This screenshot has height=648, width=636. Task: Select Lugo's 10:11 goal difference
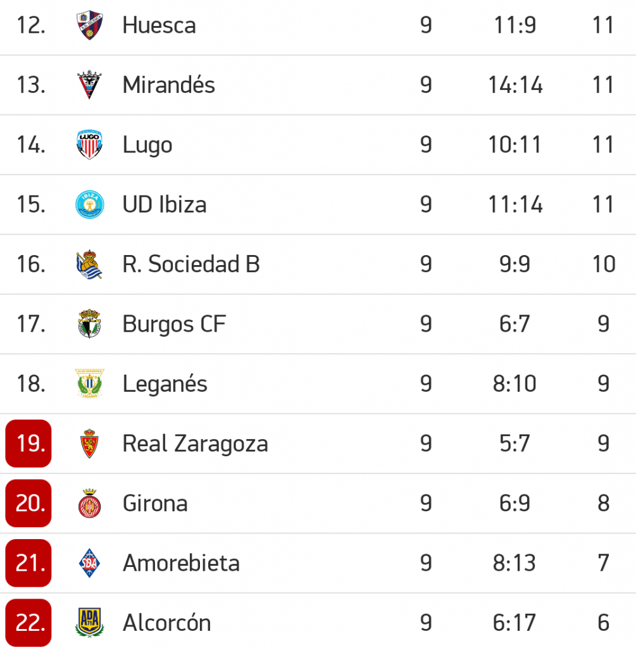click(x=514, y=145)
